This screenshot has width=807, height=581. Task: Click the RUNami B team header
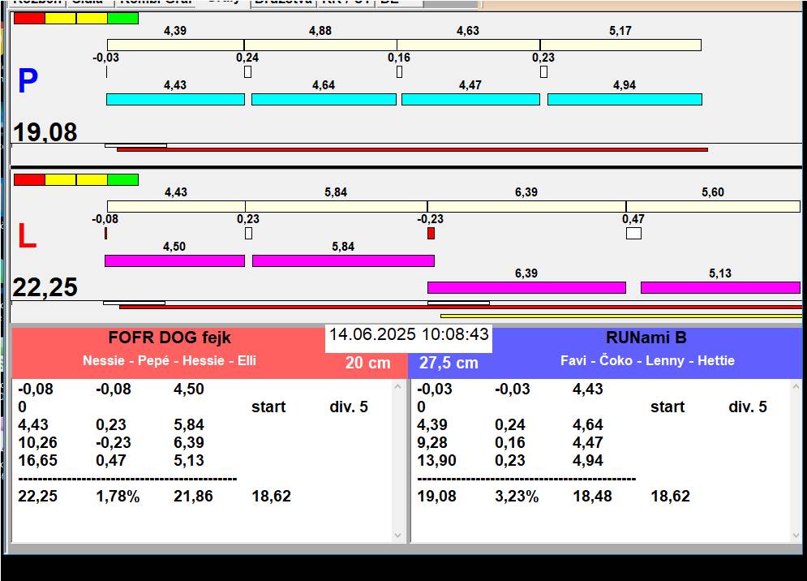[646, 338]
